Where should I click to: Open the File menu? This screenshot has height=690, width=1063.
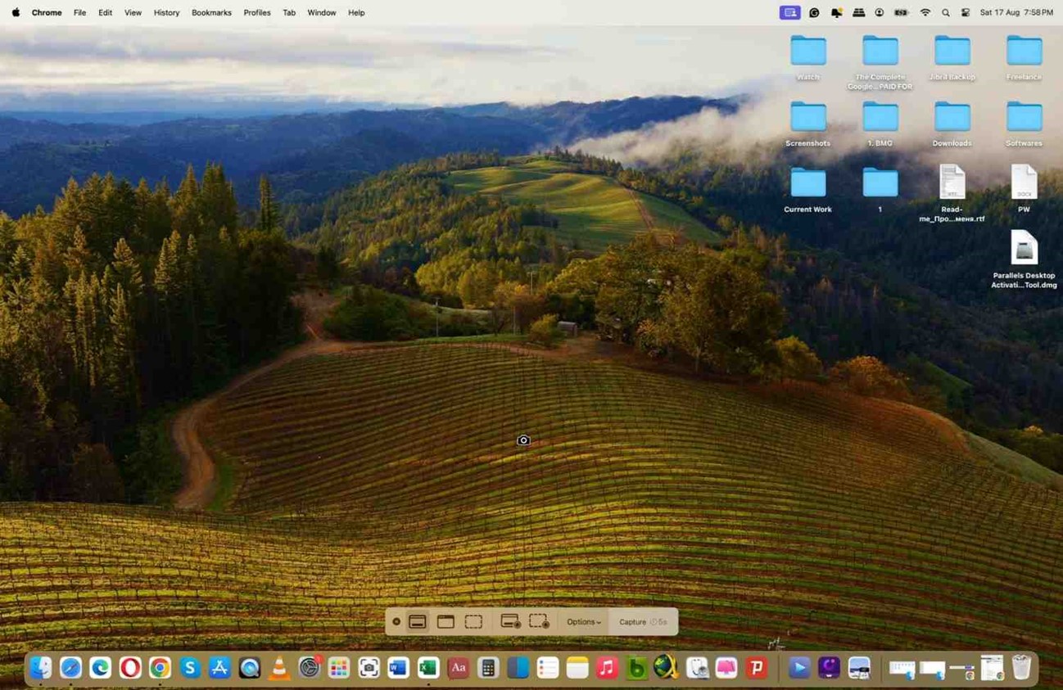(x=79, y=12)
